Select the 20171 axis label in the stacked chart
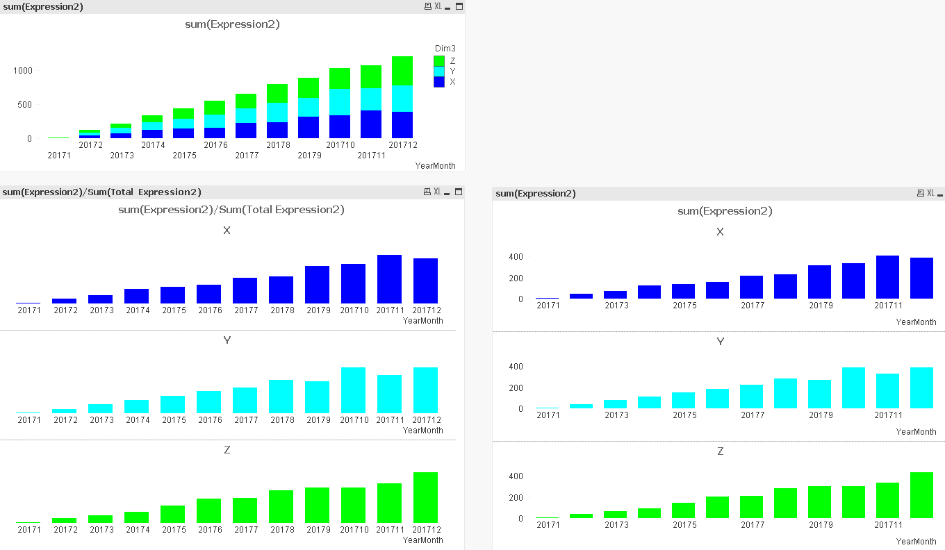 [x=59, y=156]
